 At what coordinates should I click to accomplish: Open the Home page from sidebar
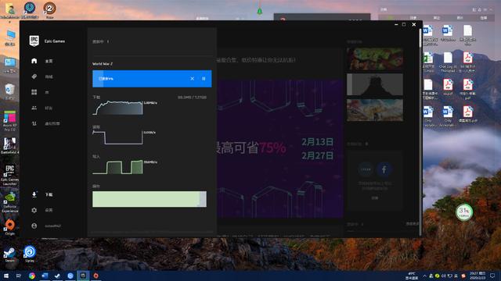tap(41, 61)
